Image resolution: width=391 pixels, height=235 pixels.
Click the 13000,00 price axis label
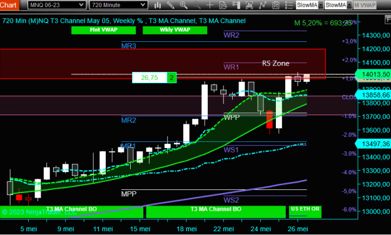click(376, 211)
